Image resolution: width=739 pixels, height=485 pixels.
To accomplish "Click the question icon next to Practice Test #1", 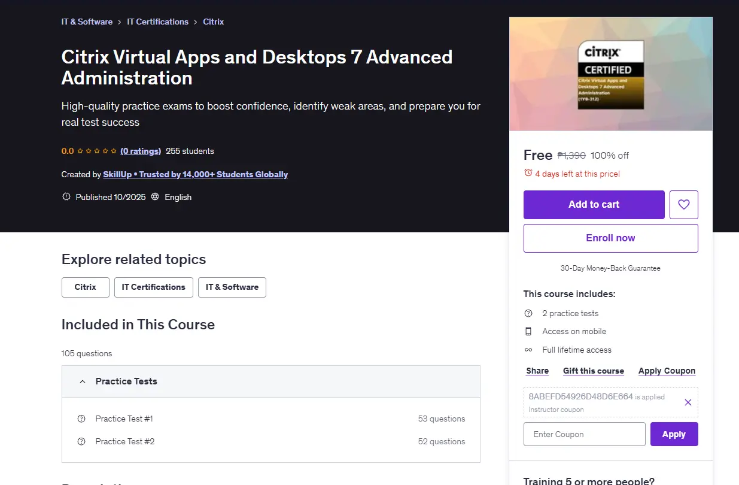I will click(81, 419).
